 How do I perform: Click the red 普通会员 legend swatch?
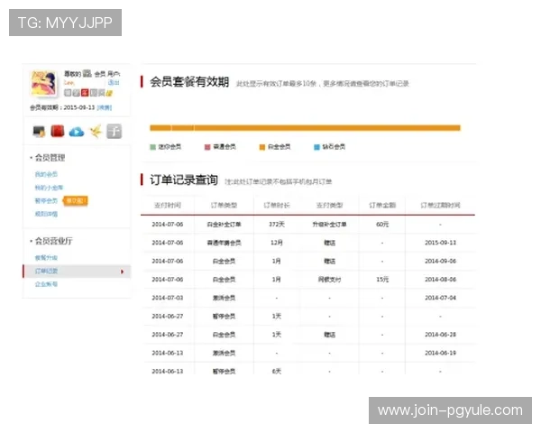(x=207, y=147)
